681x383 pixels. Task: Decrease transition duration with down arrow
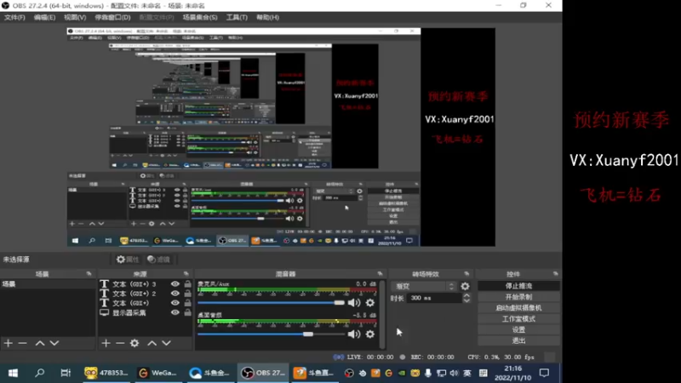(x=466, y=300)
